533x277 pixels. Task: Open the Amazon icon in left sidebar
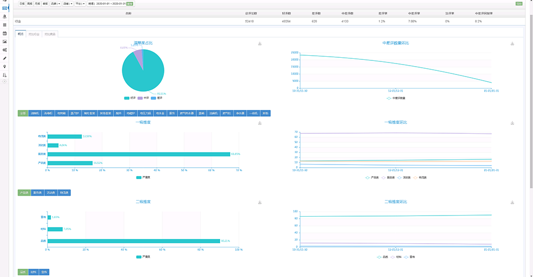[5, 16]
